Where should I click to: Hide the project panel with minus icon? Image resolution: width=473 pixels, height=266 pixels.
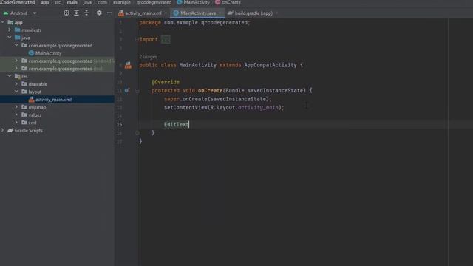tap(109, 13)
